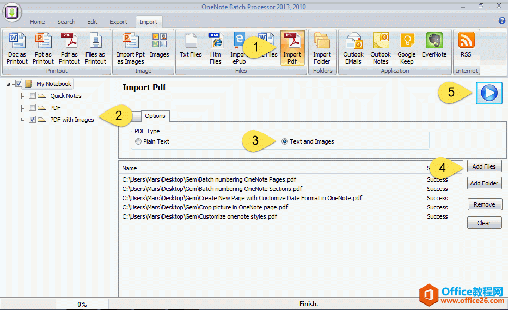Select the My Notebook tree item
The image size is (508, 310).
pyautogui.click(x=54, y=84)
